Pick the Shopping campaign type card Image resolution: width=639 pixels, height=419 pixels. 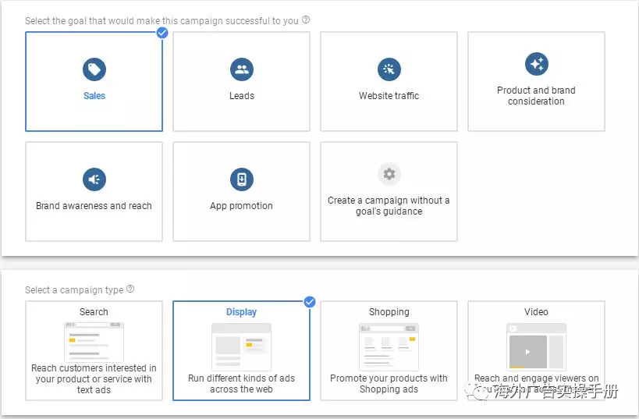tap(389, 351)
